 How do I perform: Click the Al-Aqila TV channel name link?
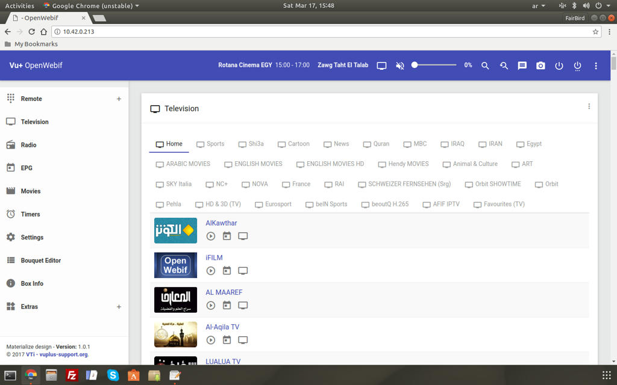(x=222, y=327)
